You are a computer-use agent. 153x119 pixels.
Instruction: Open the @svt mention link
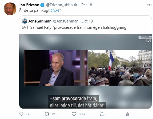click(x=55, y=10)
